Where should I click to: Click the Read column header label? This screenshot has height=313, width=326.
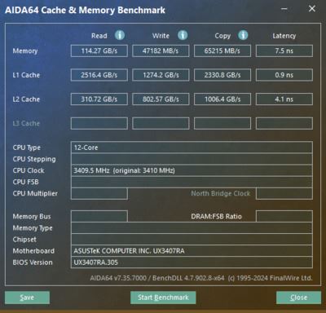99,36
